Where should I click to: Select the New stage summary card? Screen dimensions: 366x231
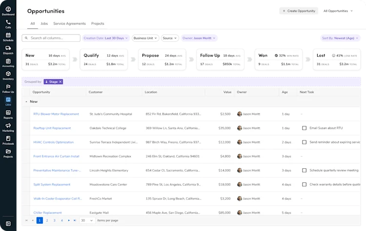[x=45, y=59]
